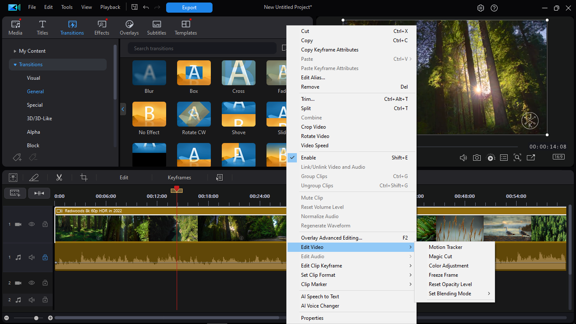Choose Color Adjustment from the submenu
Screen dimensions: 576x324
(449, 266)
